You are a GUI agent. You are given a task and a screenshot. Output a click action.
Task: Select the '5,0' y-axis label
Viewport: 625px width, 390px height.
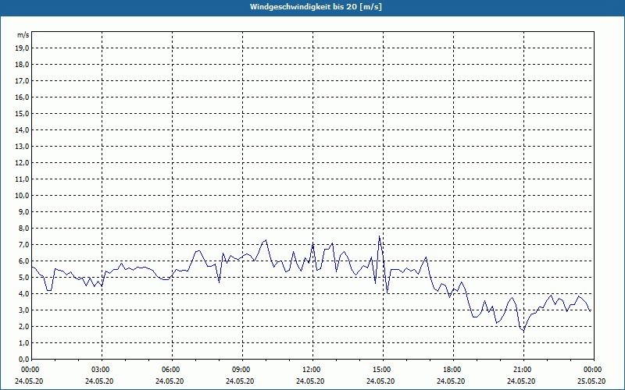pos(23,277)
